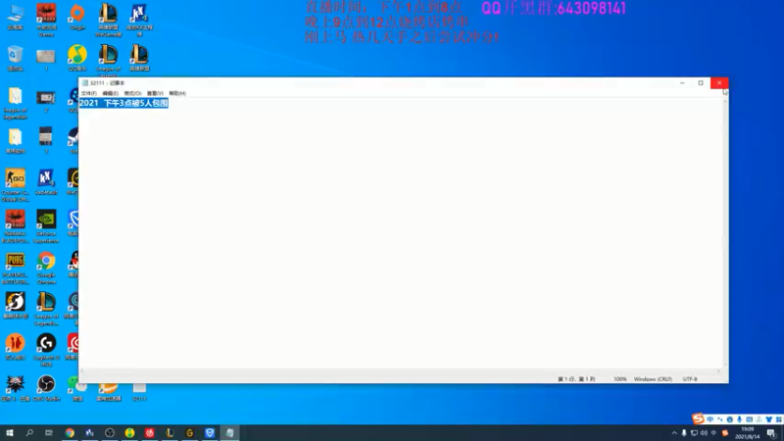Screen dimensions: 784x441
Task: Click the line and column status entry
Action: [576, 379]
